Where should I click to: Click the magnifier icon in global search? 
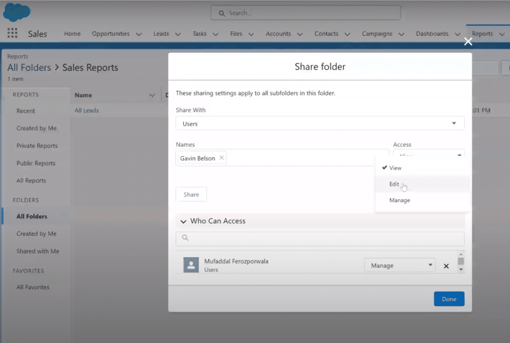coord(222,13)
